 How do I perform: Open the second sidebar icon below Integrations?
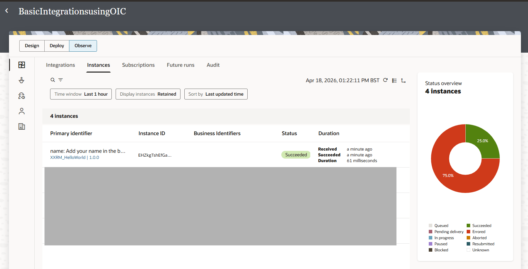(x=22, y=80)
